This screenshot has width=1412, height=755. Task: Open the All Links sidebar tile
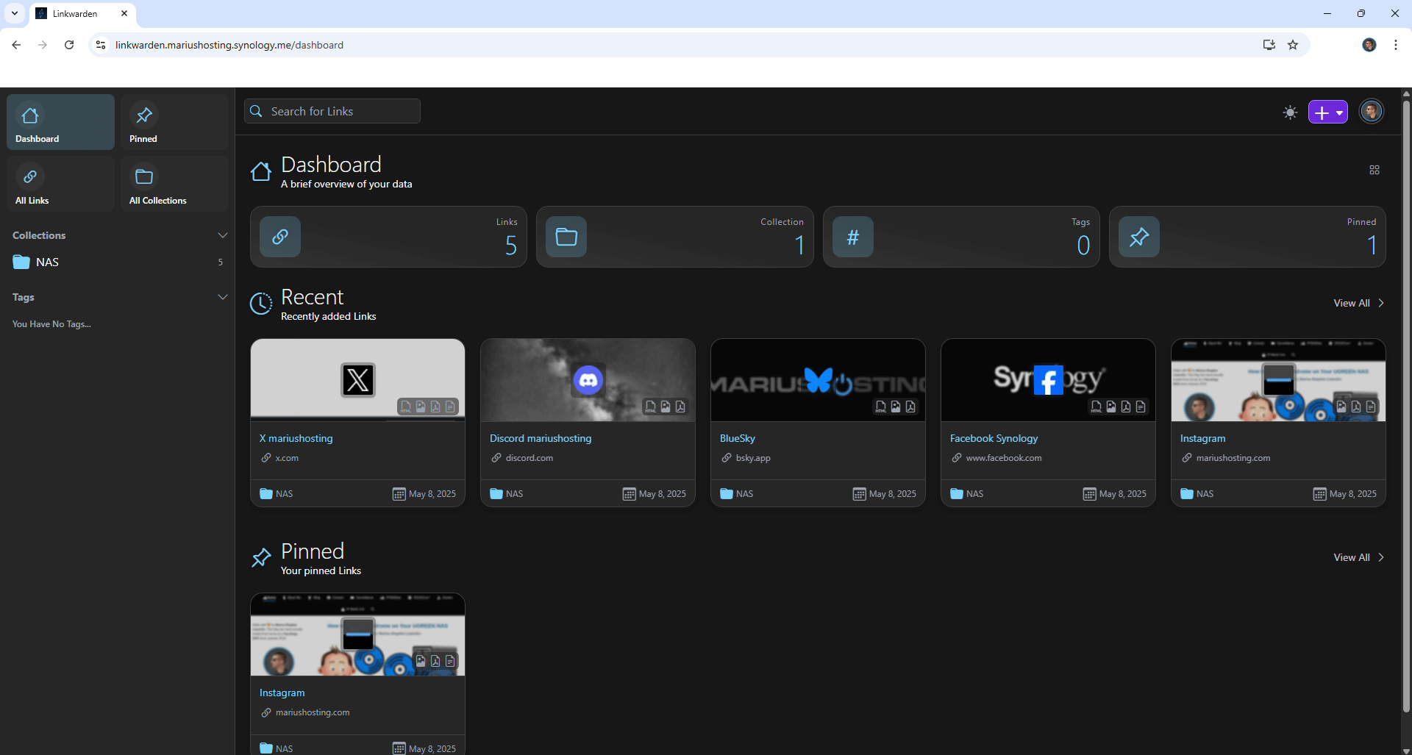click(x=60, y=184)
